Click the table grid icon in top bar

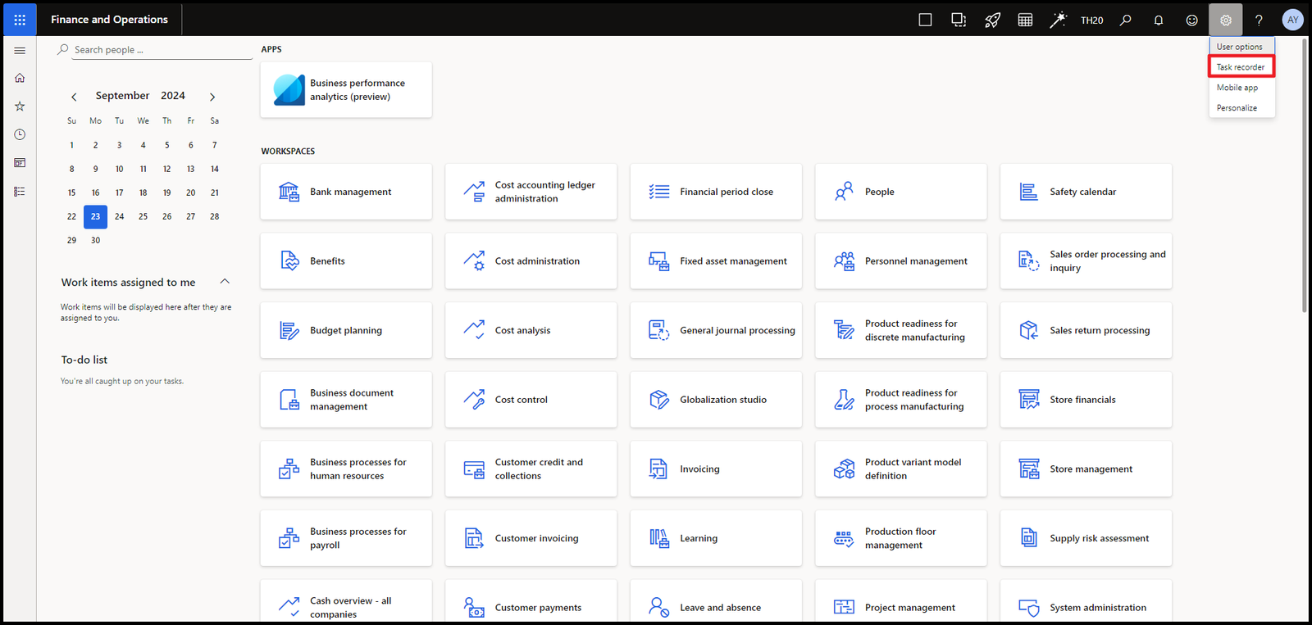point(1025,20)
